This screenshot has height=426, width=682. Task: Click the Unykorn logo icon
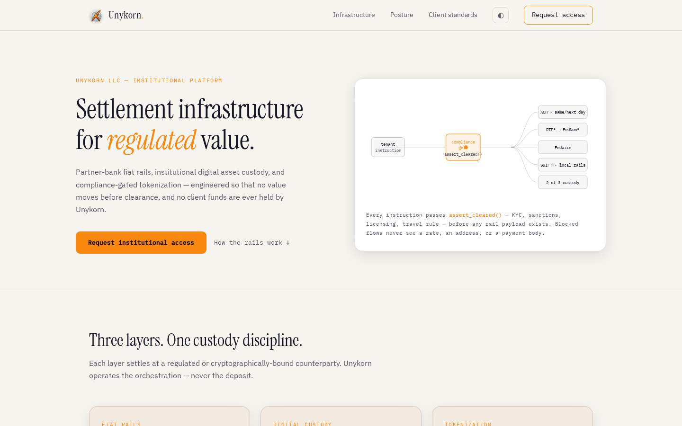[x=96, y=16]
